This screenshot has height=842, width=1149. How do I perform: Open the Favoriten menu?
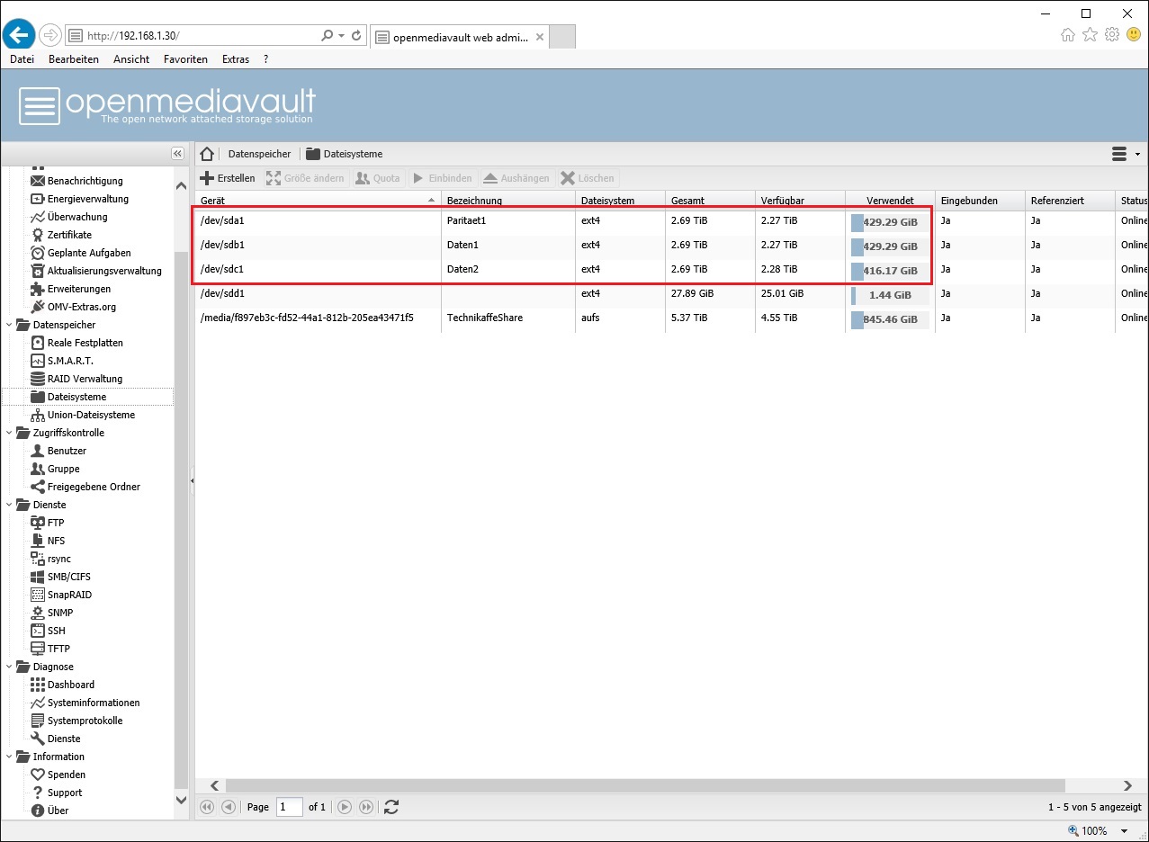coord(185,59)
